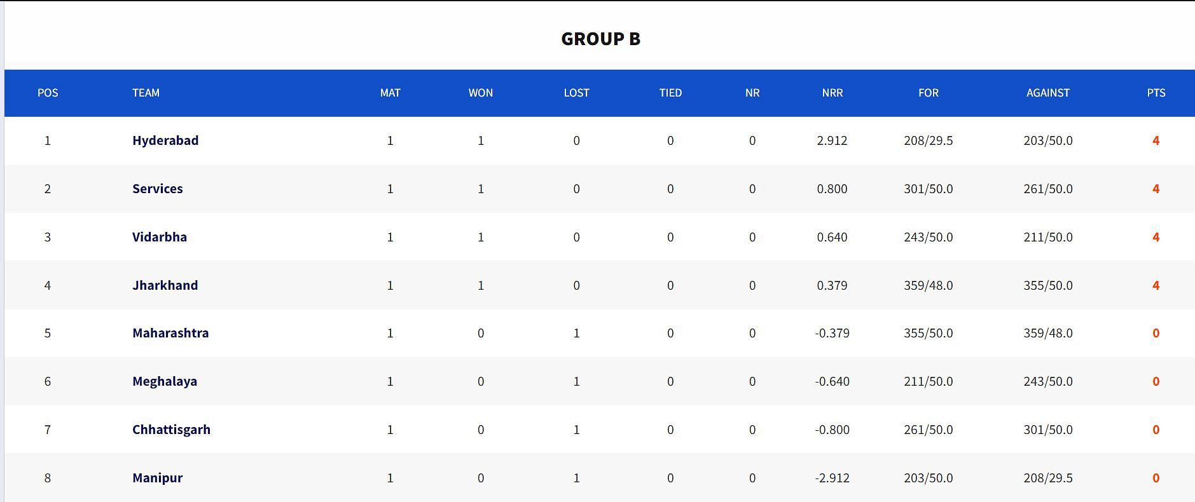Sort by the NRR column header
The height and width of the screenshot is (502, 1195).
tap(832, 93)
